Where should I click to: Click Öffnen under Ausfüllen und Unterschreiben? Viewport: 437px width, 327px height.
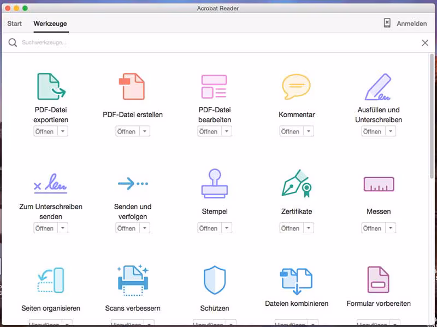pos(374,131)
